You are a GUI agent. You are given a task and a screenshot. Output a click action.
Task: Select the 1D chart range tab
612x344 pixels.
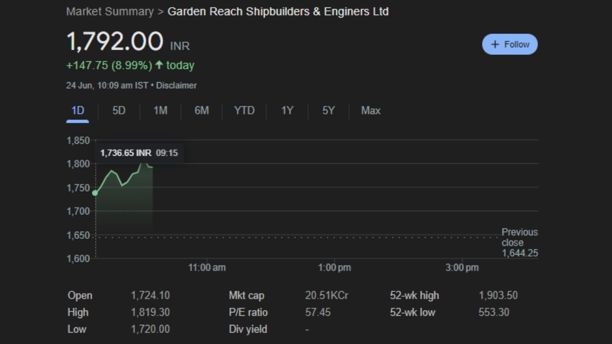[x=77, y=111]
